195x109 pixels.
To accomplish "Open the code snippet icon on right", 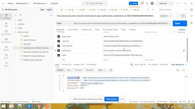I will pyautogui.click(x=192, y=16).
